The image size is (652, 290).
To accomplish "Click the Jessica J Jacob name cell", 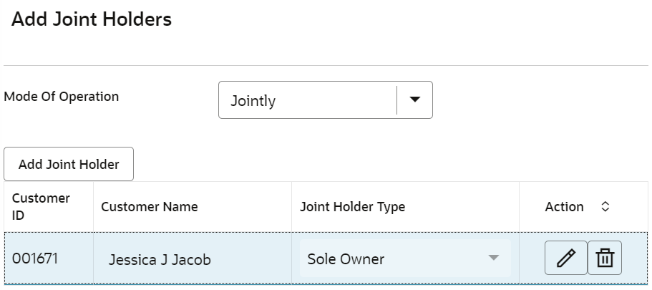I will point(193,258).
